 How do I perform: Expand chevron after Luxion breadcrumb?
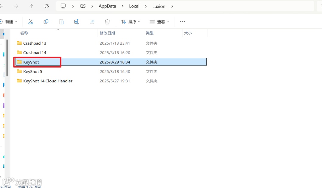(172, 6)
